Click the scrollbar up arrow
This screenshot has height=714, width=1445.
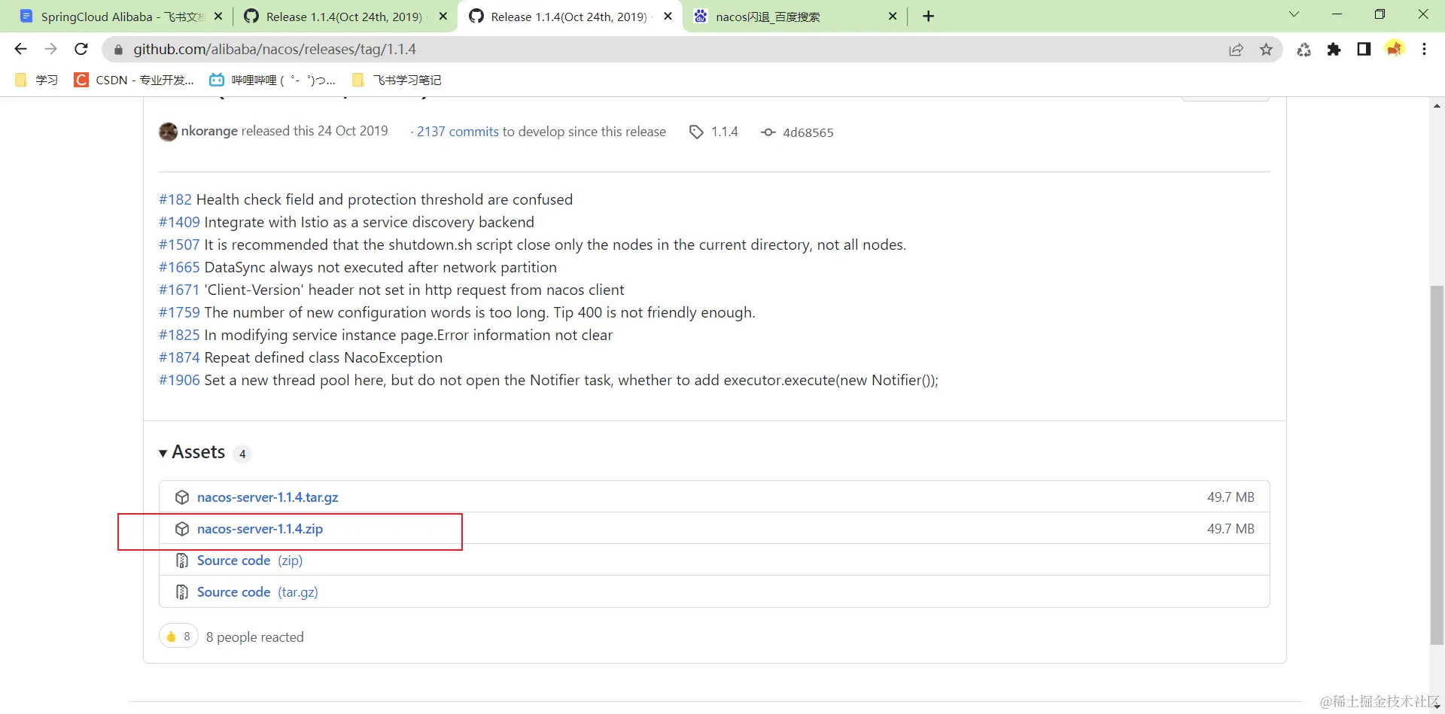click(1437, 106)
